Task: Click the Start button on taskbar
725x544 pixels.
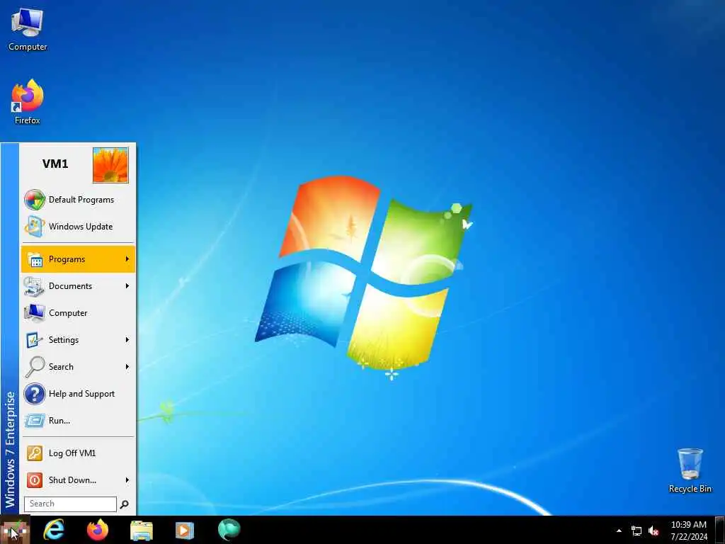Action: [x=15, y=530]
